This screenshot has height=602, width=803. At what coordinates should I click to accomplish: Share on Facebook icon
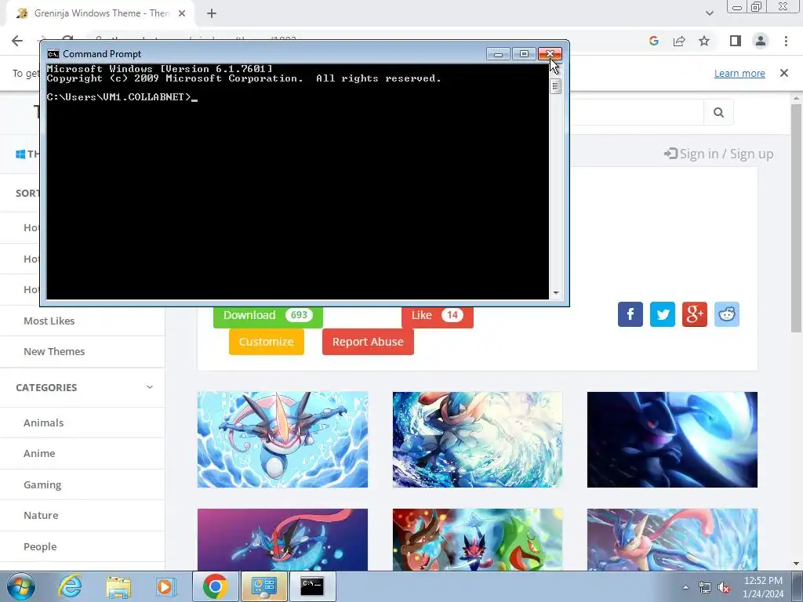tap(630, 314)
